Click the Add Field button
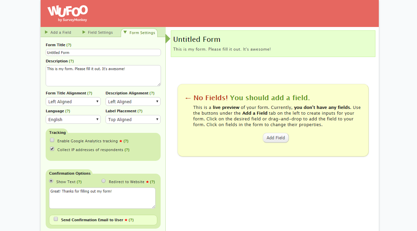Image resolution: width=417 pixels, height=231 pixels. [276, 138]
